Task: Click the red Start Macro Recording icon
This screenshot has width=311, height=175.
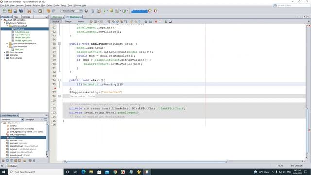Action: [x=156, y=21]
